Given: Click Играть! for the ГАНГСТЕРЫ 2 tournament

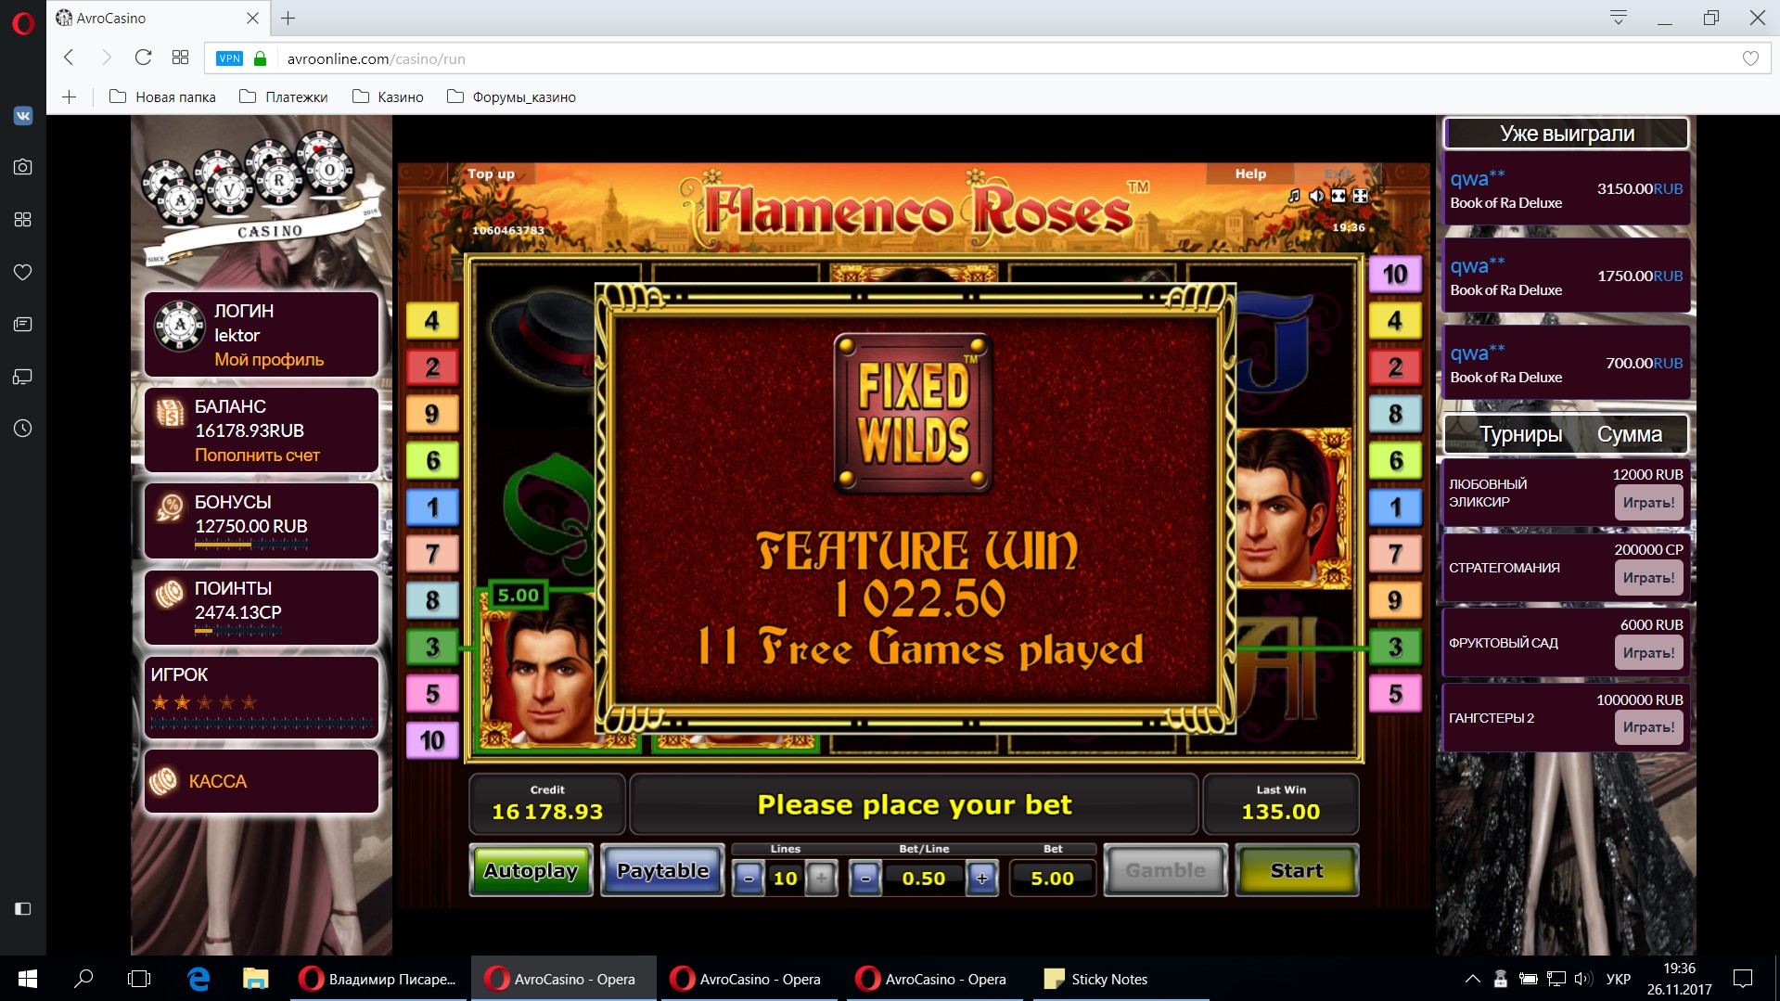Looking at the screenshot, I should (x=1648, y=727).
